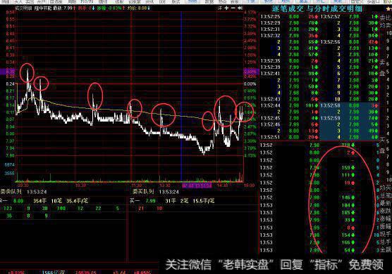Select the 13:52:59 tick row

point(349,118)
